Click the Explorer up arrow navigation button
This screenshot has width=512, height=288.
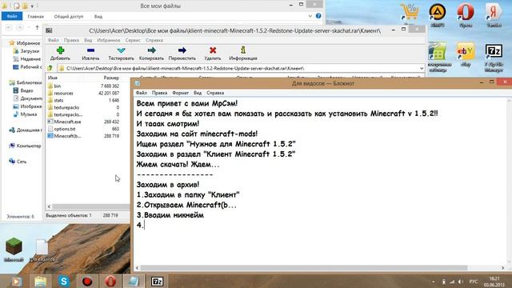point(38,28)
